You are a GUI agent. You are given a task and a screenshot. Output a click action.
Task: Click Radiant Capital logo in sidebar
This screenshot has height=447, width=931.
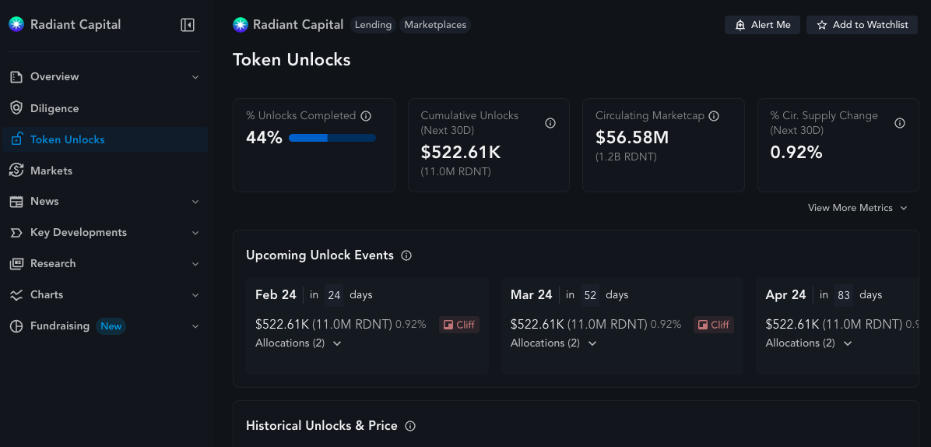click(x=16, y=24)
